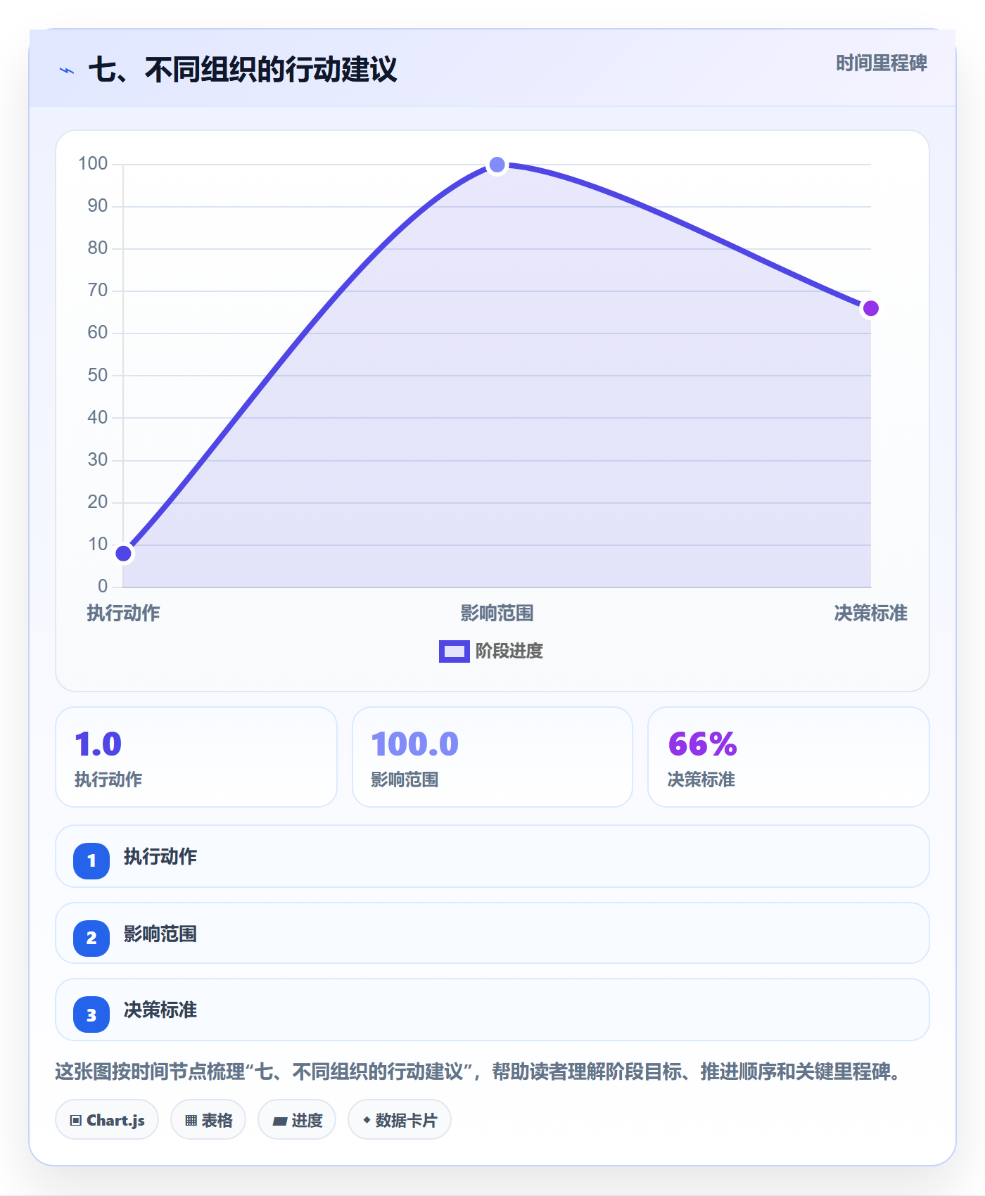
Task: Open the 66% 决策标准 data card
Action: [x=789, y=757]
